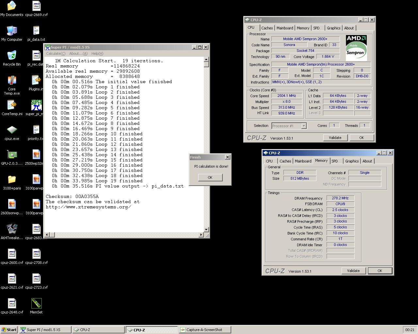Switch to SPD tab in upper CPU-Z window

tap(316, 28)
